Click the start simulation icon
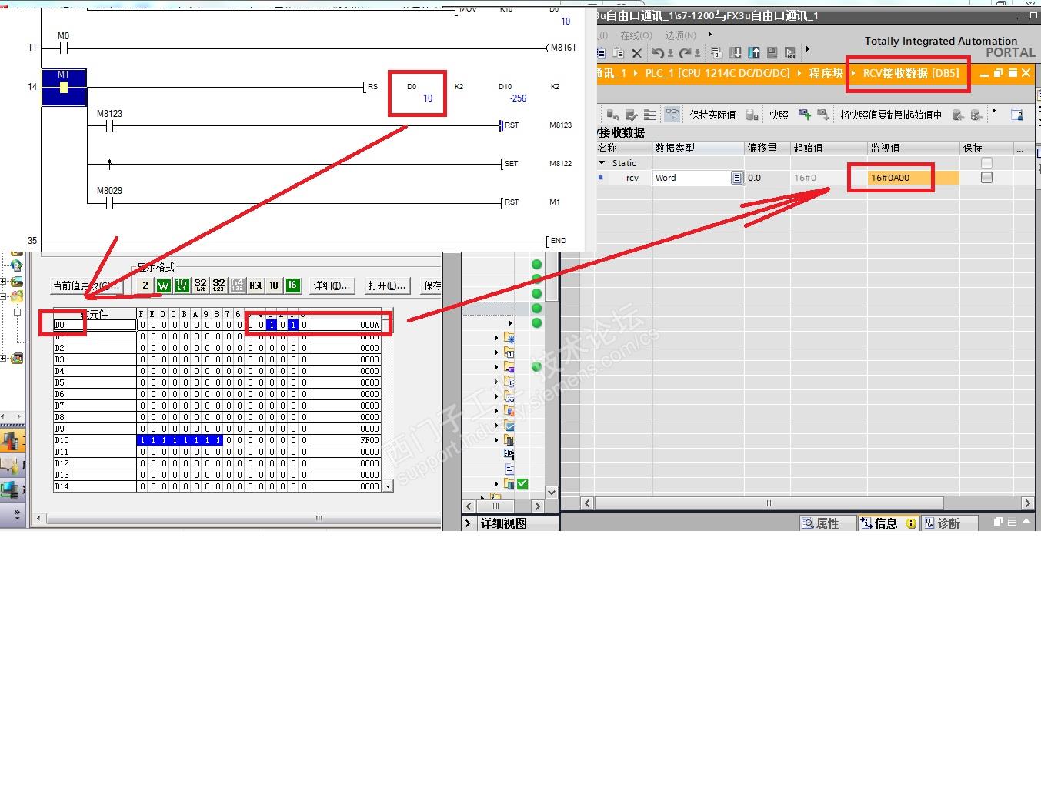Image resolution: width=1041 pixels, height=788 pixels. 772,53
